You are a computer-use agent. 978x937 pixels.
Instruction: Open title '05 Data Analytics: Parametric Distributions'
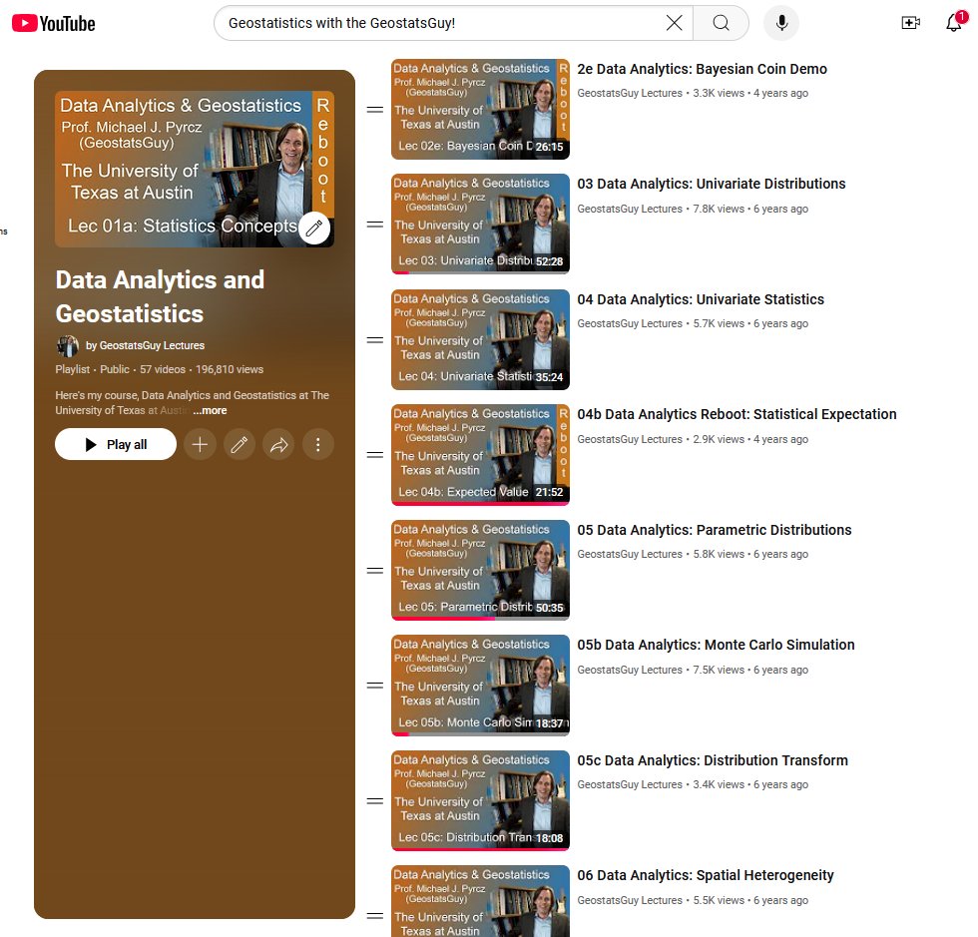[715, 530]
